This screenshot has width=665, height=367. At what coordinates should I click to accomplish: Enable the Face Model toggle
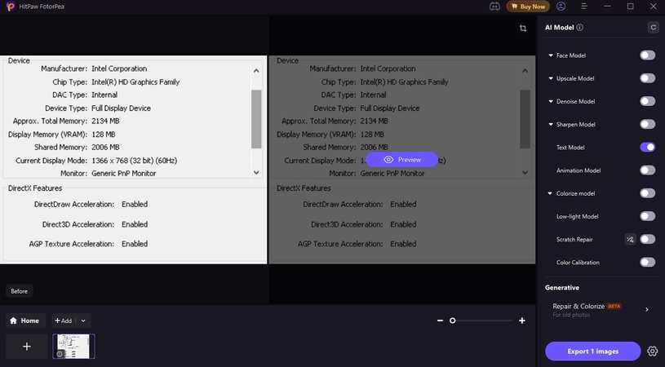[x=647, y=55]
